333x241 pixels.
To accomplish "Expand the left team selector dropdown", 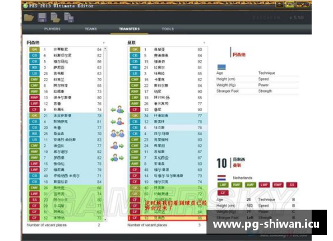I will 104,43.
